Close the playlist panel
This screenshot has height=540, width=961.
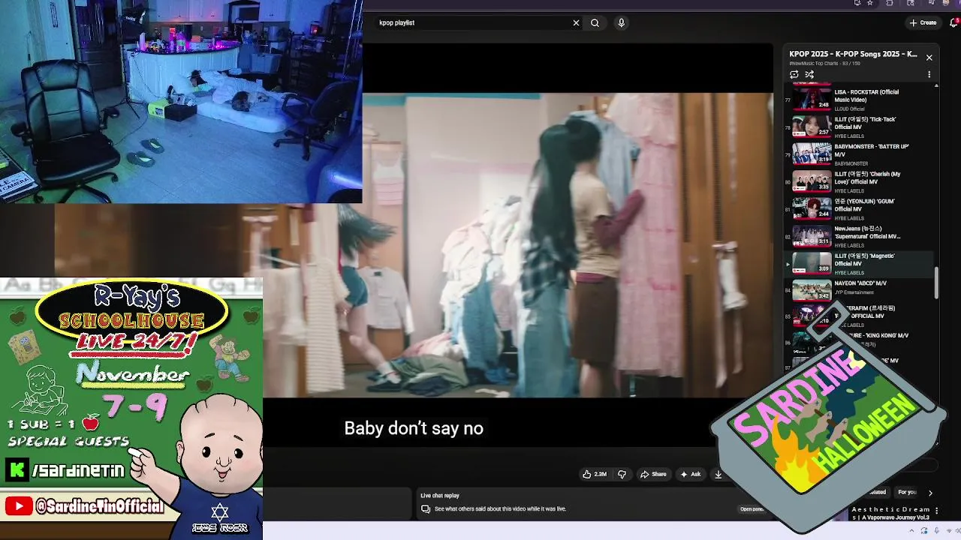pos(929,58)
